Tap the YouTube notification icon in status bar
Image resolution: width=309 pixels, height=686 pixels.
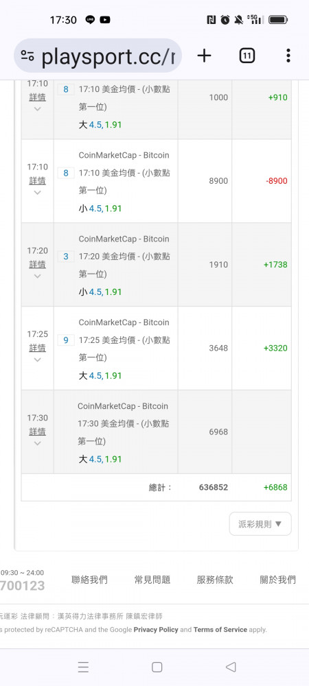(105, 20)
